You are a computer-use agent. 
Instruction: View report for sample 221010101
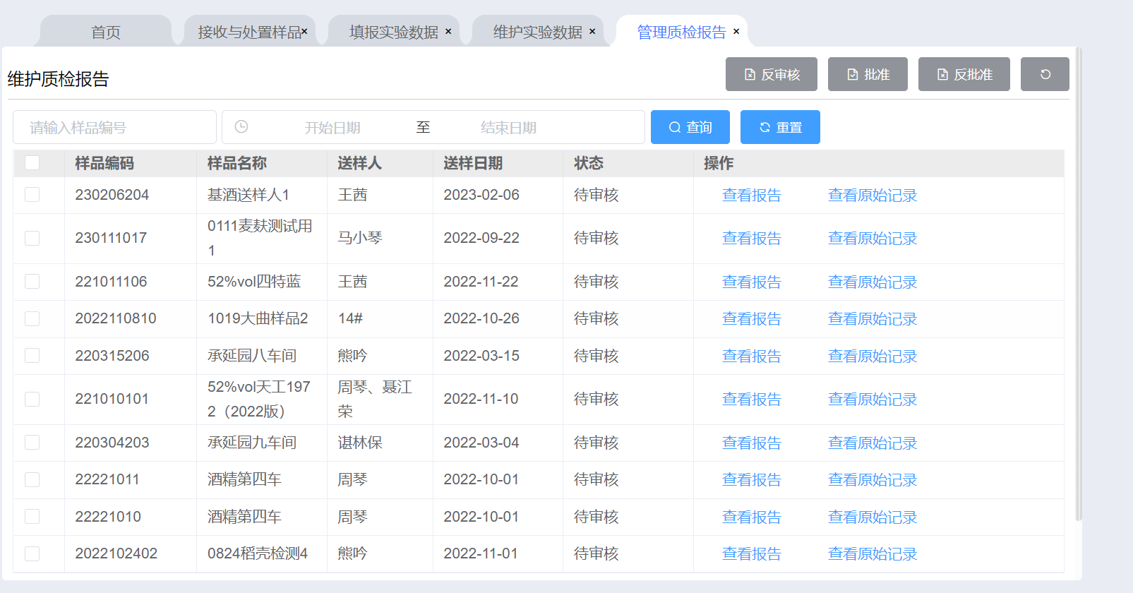tap(752, 400)
